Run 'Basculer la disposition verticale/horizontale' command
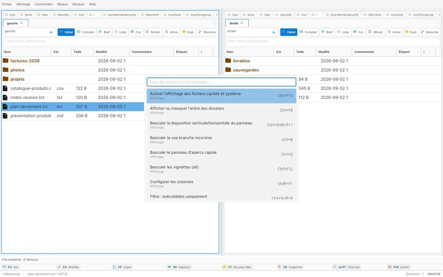 click(221, 125)
